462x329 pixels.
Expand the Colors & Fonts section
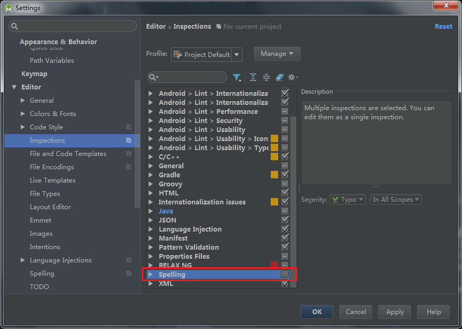click(x=23, y=113)
